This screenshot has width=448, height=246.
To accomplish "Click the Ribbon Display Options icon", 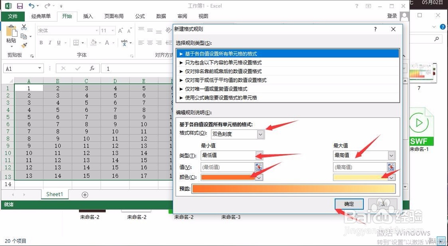I will pyautogui.click(x=369, y=6).
